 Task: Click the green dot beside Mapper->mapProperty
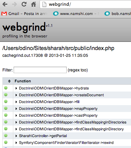pyautogui.click(x=6, y=108)
